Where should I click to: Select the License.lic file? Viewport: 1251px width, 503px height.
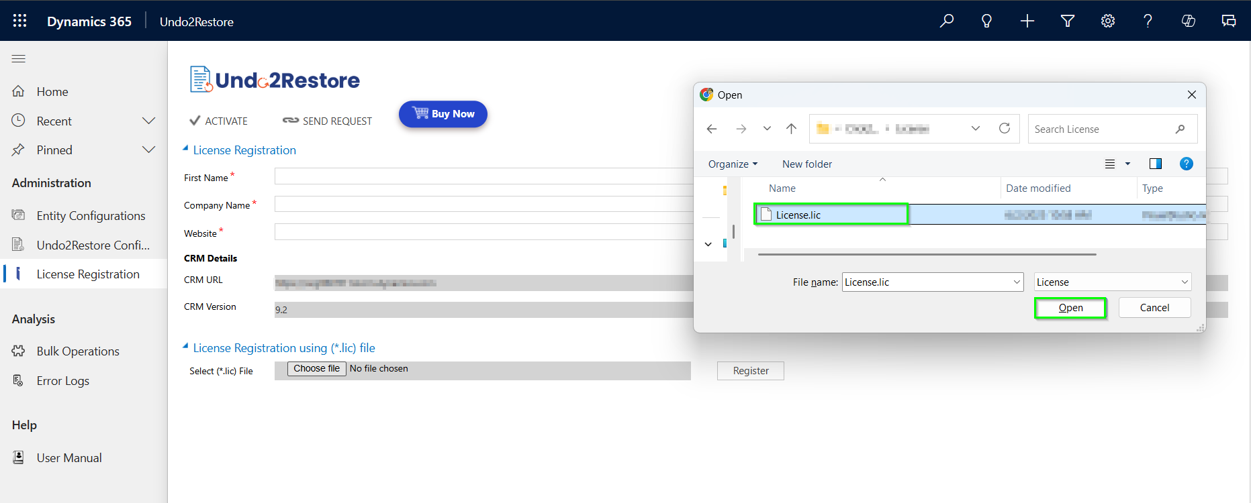coord(798,215)
